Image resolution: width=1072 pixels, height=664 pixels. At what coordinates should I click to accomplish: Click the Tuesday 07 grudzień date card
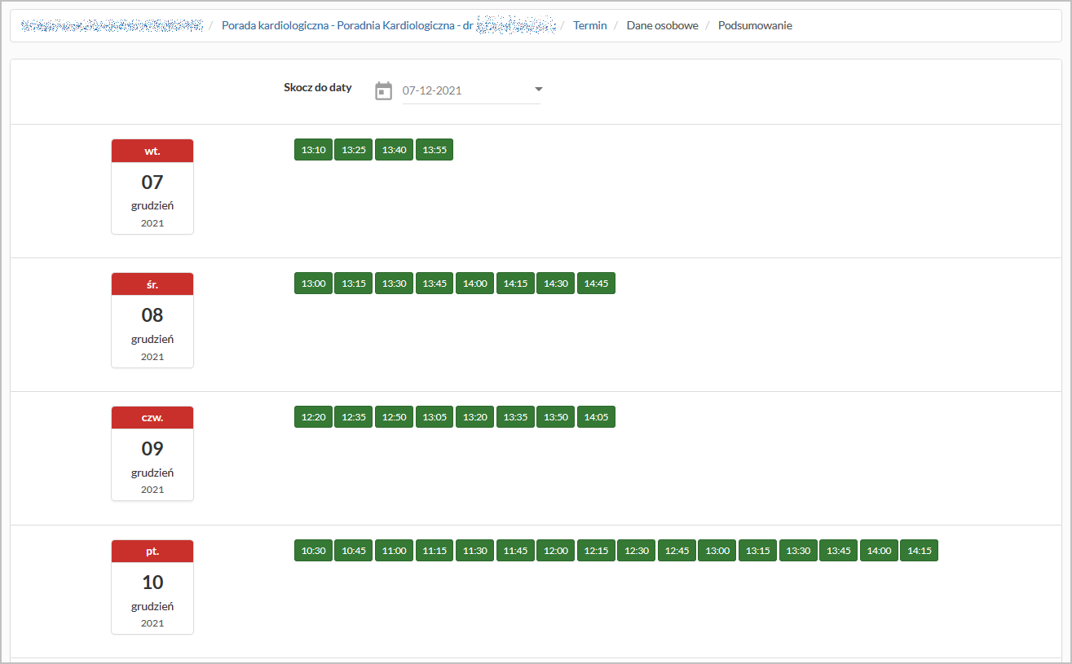(152, 187)
